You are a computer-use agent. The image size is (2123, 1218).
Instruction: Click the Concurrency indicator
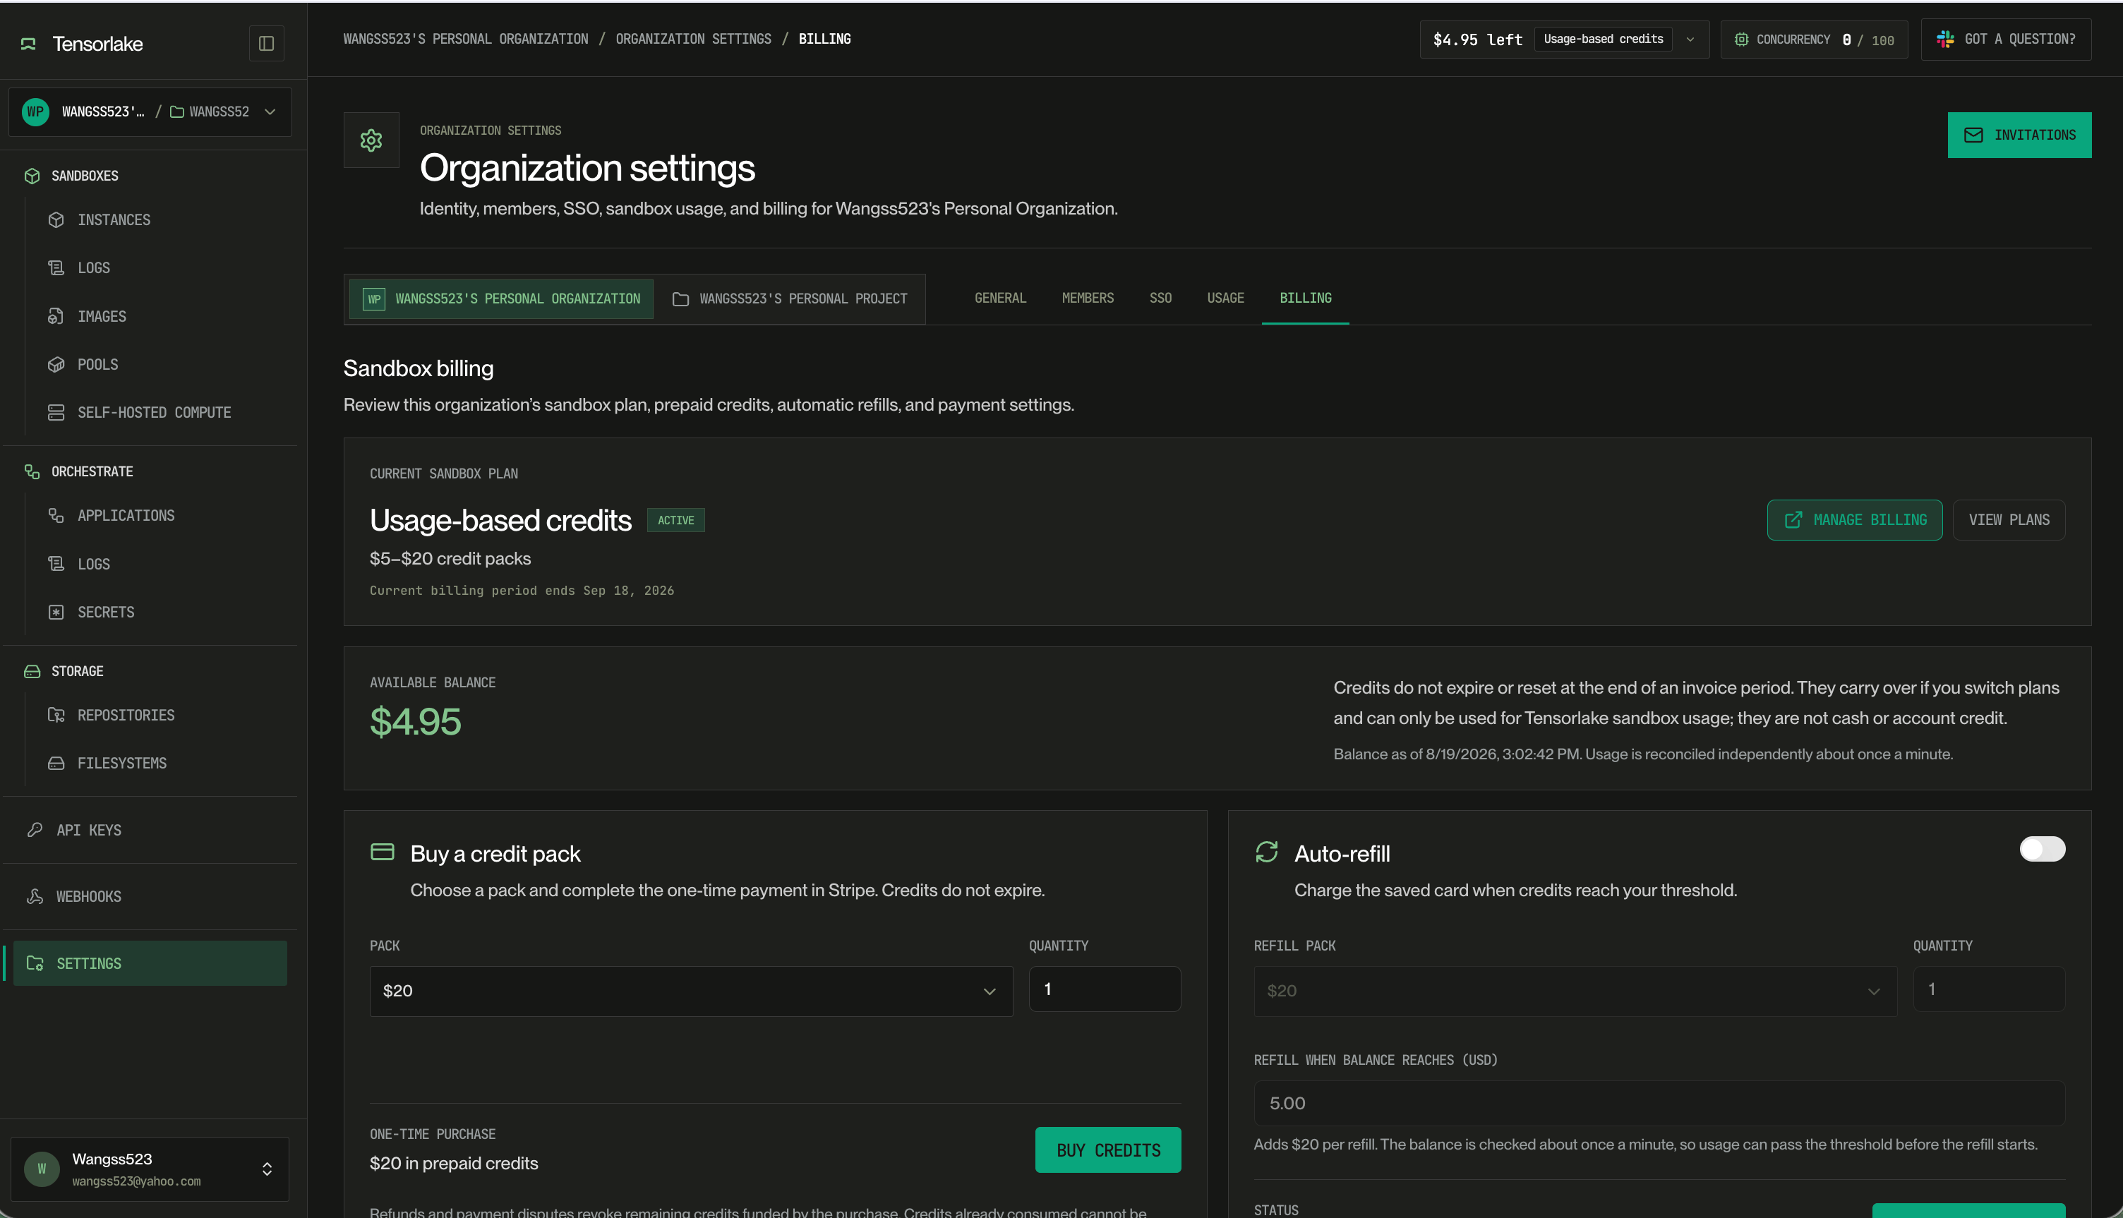click(1813, 40)
